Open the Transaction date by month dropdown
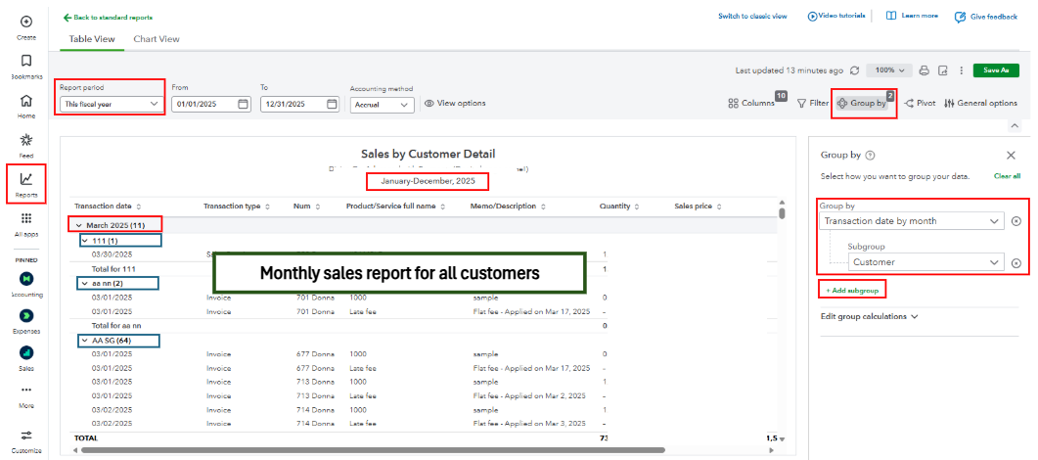The image size is (1038, 460). (x=911, y=221)
